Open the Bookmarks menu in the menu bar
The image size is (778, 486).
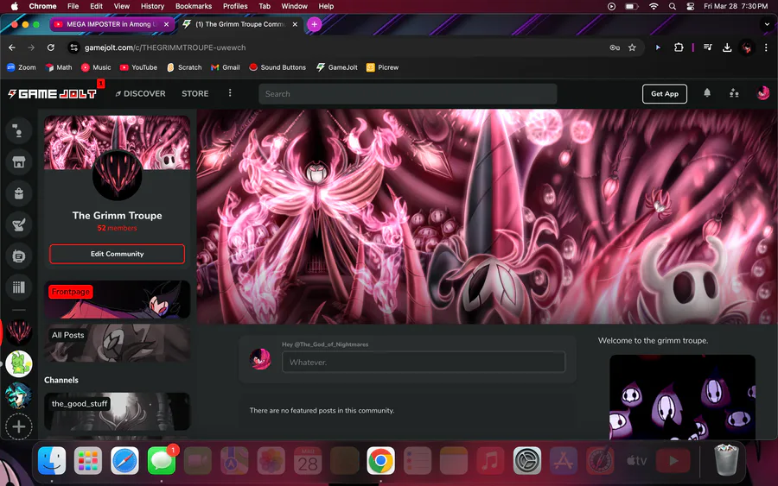(x=194, y=6)
